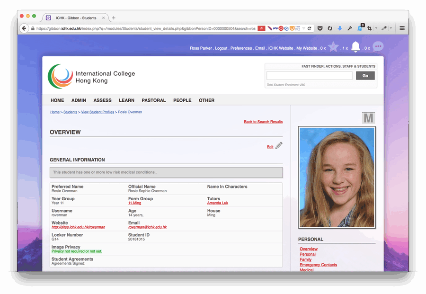Open the Pocket extension icon

click(x=320, y=28)
